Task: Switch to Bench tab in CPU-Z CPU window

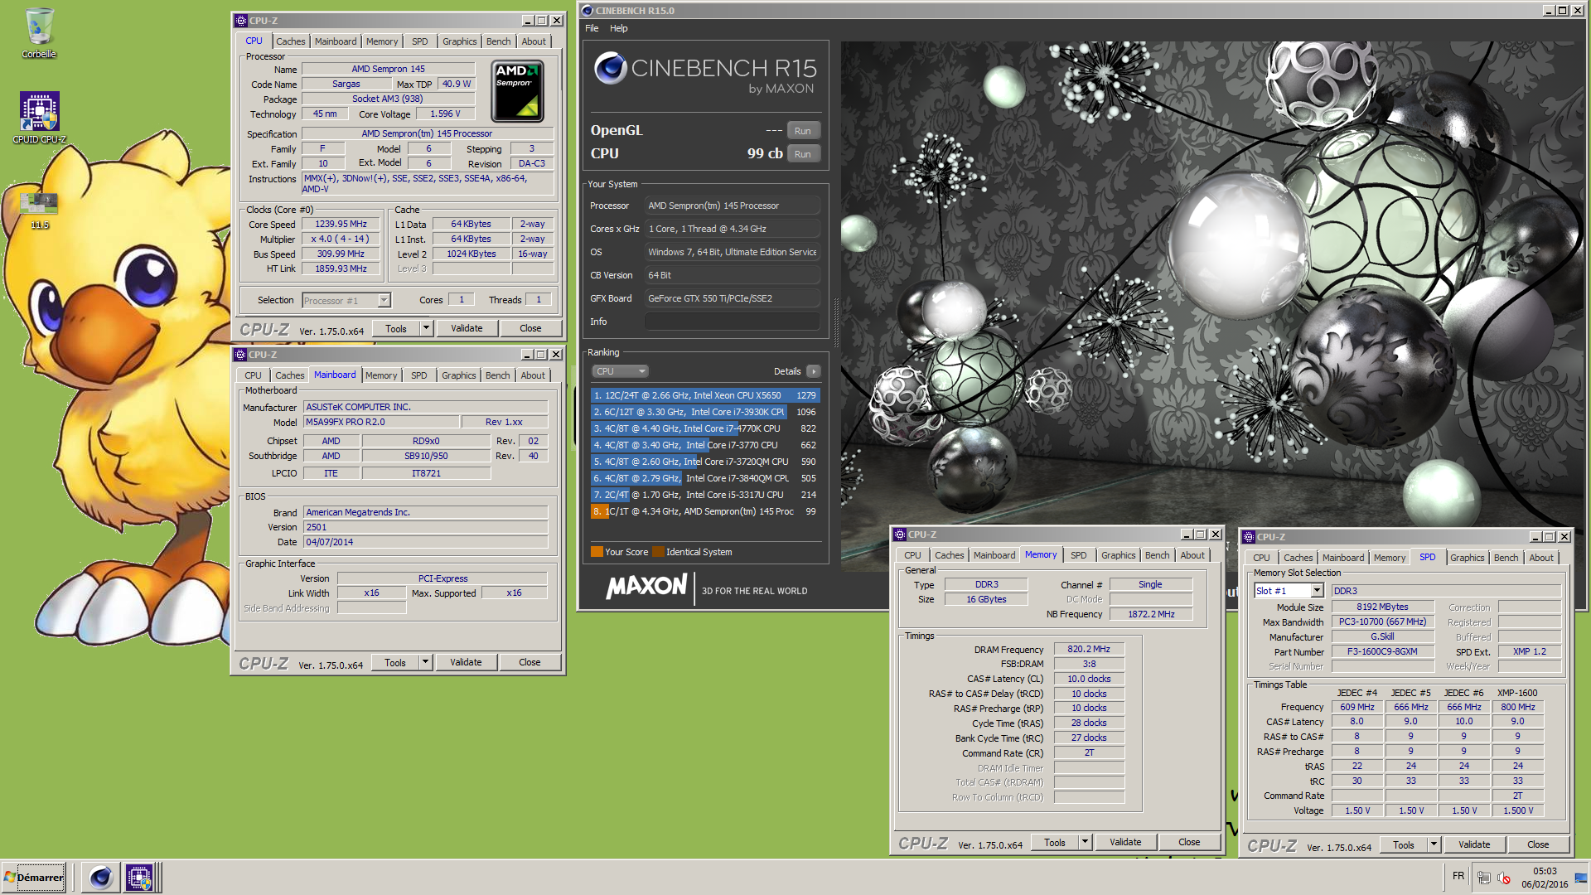Action: [x=499, y=41]
